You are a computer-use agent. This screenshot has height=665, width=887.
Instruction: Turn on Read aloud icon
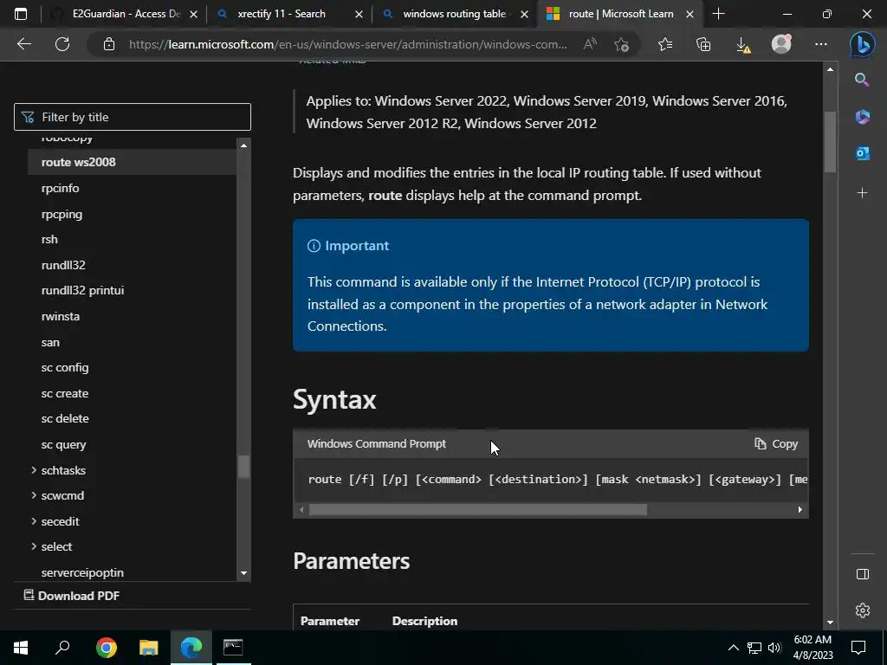point(590,44)
